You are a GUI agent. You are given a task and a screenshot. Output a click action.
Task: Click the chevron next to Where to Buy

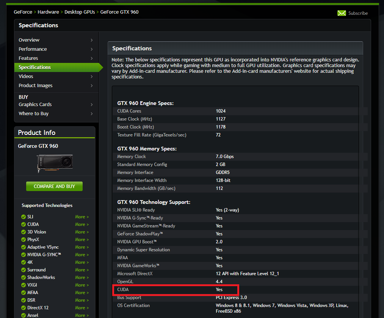(x=92, y=114)
